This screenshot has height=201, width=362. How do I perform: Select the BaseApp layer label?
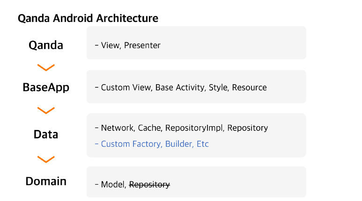[46, 87]
